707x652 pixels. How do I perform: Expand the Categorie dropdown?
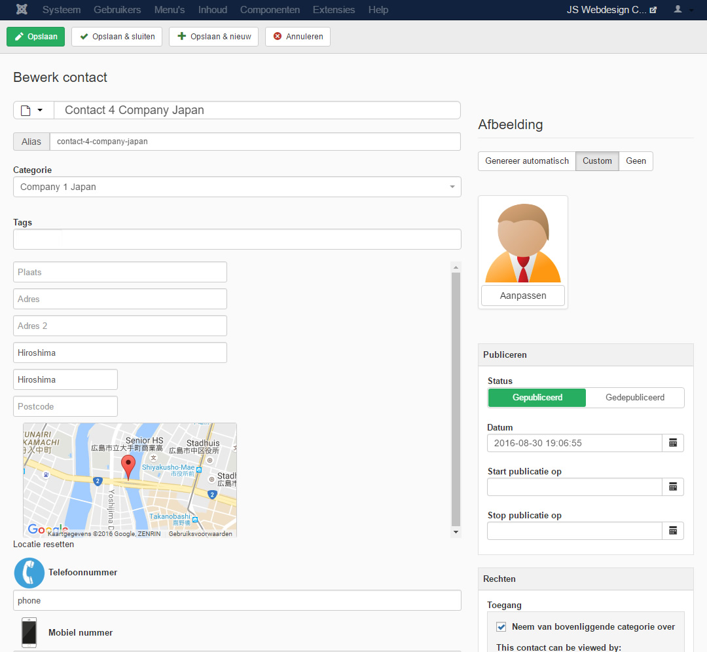click(237, 187)
